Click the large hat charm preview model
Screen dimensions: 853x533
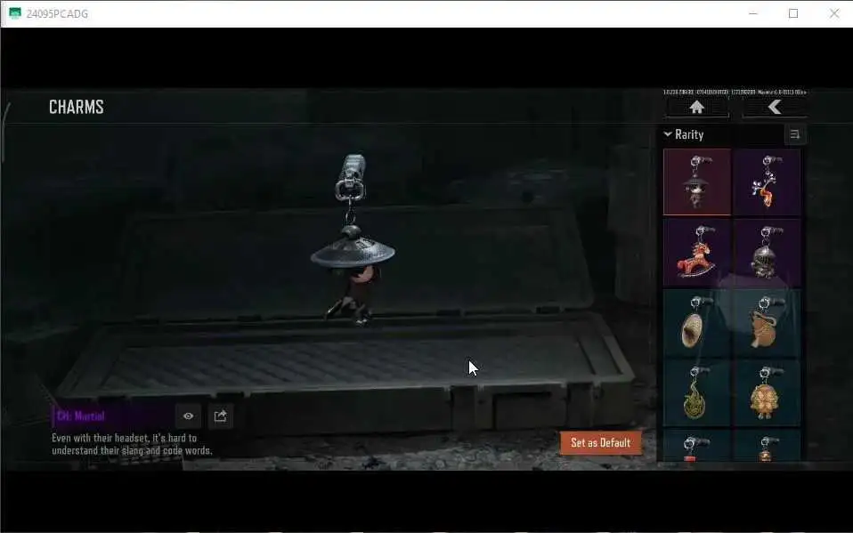tap(353, 239)
